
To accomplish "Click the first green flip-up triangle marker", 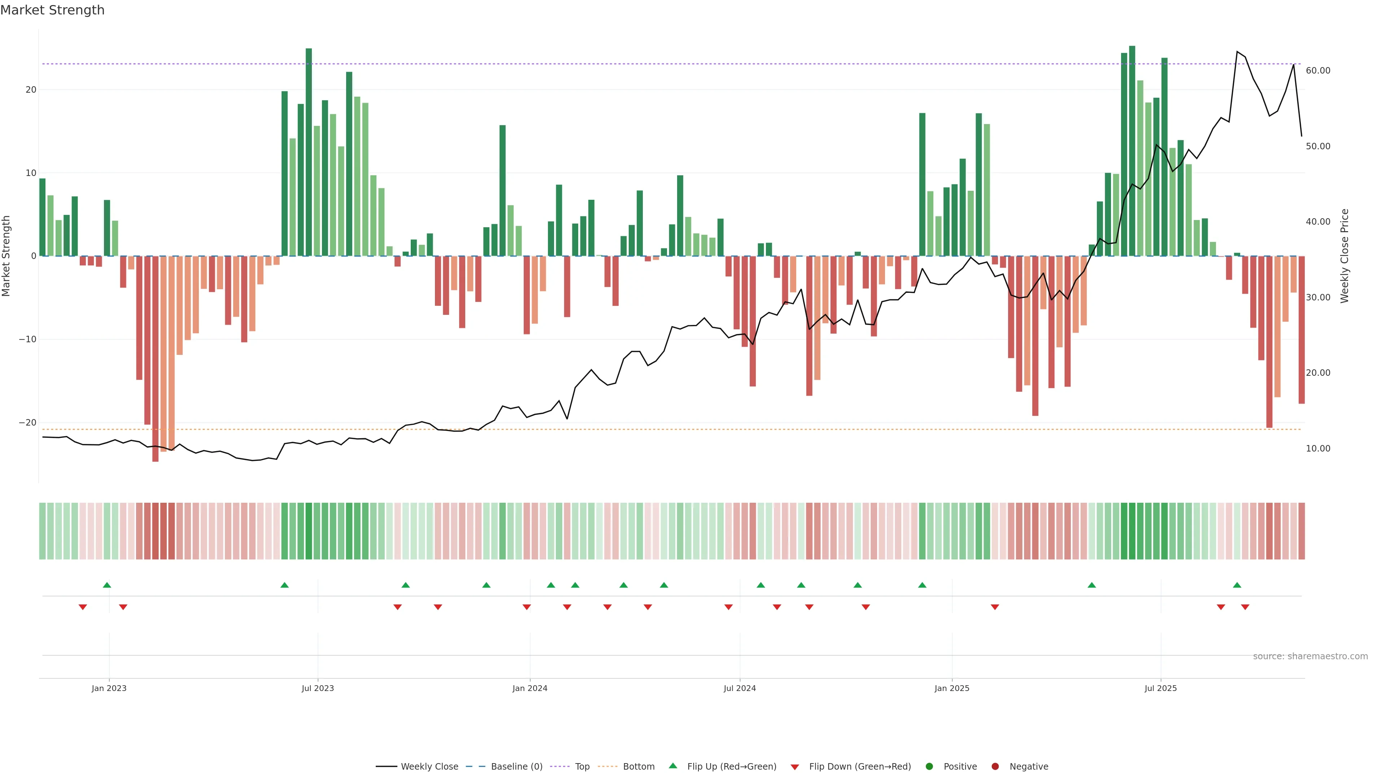I will pyautogui.click(x=106, y=585).
